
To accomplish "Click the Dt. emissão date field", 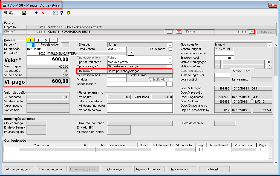I will pos(36,49).
